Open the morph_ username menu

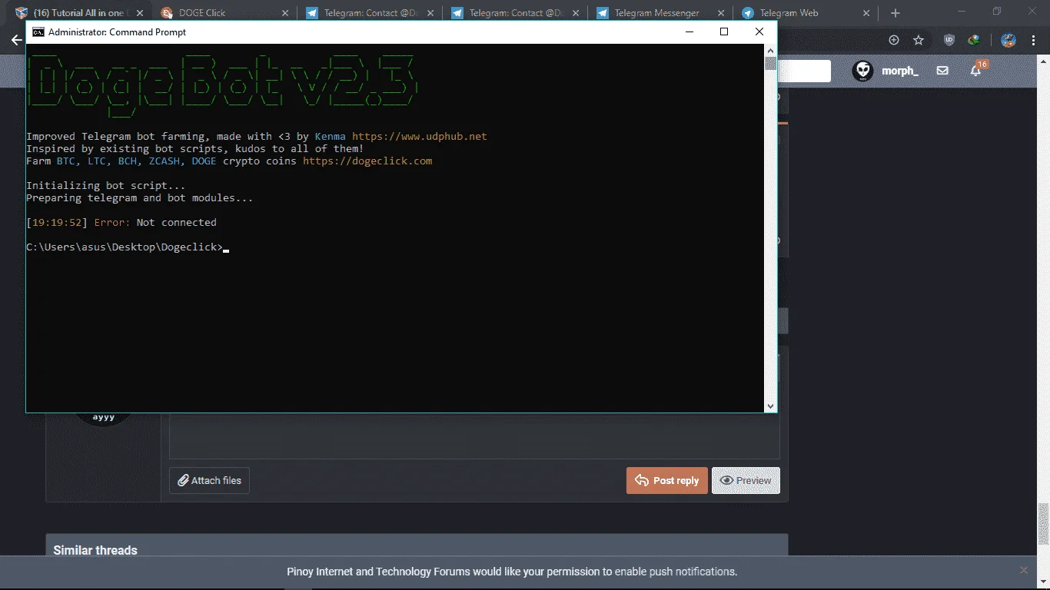(900, 71)
